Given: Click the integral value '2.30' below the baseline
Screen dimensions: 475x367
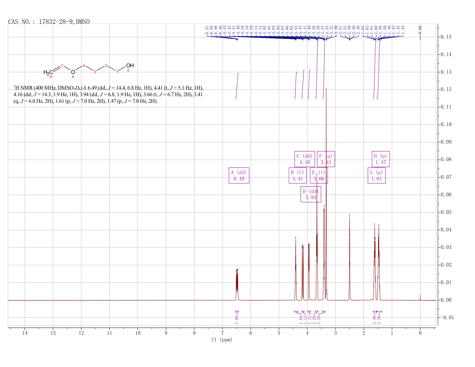Looking at the screenshot, I should pos(375,320).
